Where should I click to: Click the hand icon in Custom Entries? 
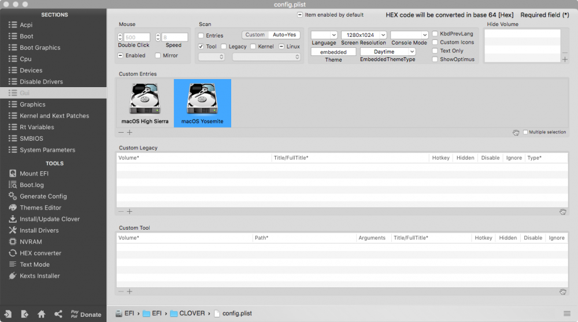point(516,133)
